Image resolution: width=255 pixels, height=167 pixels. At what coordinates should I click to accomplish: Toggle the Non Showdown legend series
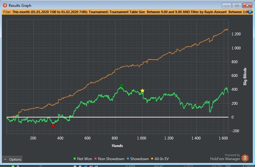(x=109, y=159)
